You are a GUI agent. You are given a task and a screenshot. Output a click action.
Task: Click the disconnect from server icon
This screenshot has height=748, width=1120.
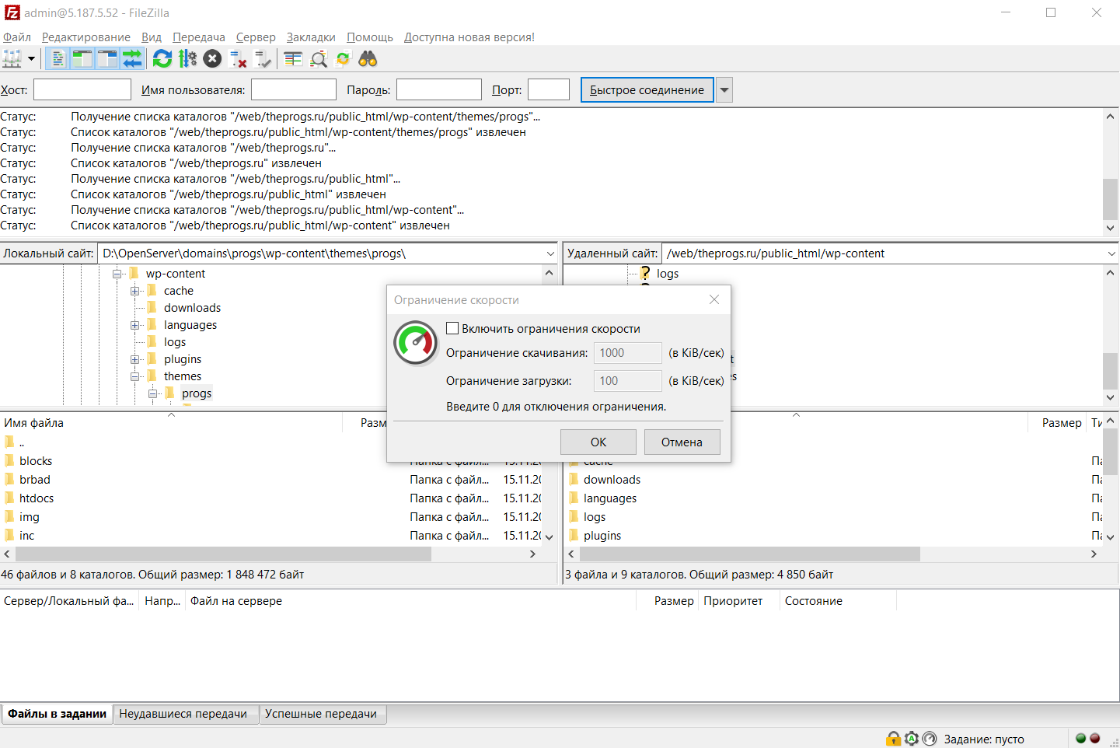pyautogui.click(x=239, y=59)
